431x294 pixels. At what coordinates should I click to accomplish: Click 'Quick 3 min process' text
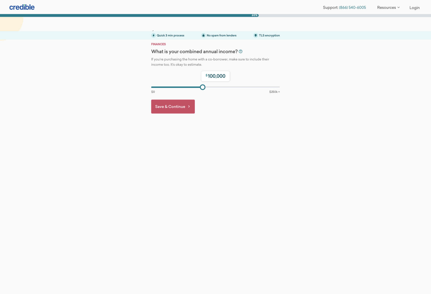(171, 36)
